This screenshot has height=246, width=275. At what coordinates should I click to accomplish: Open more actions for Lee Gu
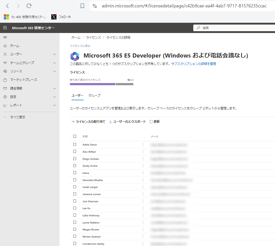tap(143, 208)
